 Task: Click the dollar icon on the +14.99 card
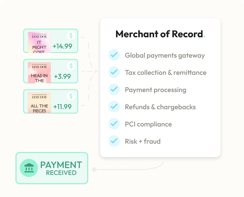(x=71, y=36)
